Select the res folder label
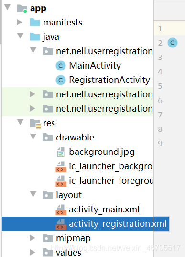185x257 pixels. (49, 123)
